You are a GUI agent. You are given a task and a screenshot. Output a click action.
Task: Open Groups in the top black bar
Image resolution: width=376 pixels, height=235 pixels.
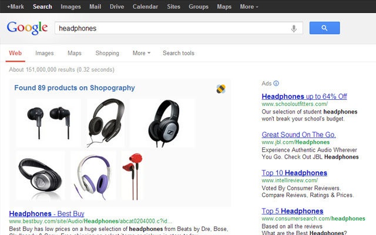199,6
